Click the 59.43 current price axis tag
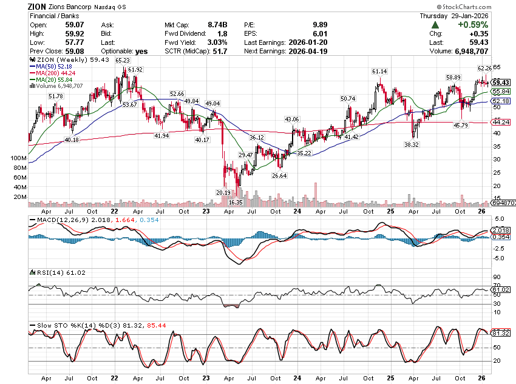The width and height of the screenshot is (516, 384). pyautogui.click(x=501, y=82)
